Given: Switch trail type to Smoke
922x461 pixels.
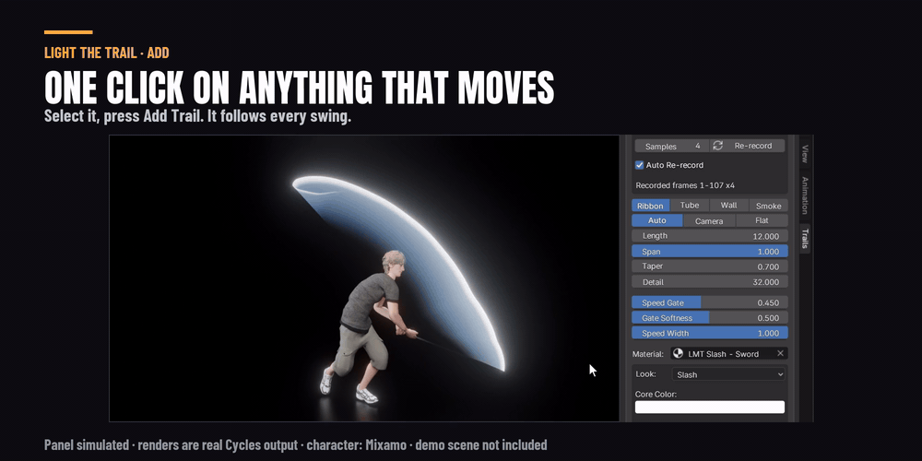Looking at the screenshot, I should tap(769, 206).
